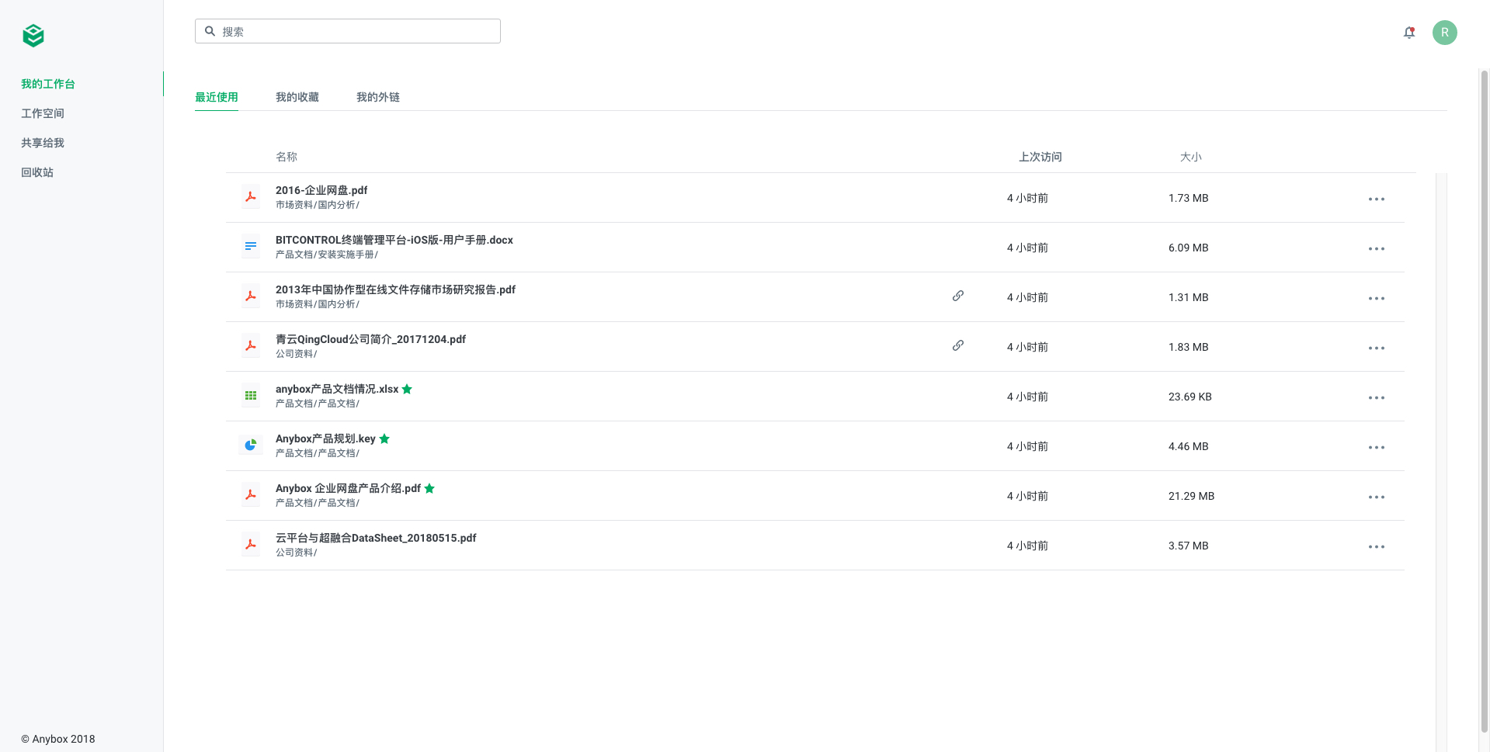Click the Anybox logo icon

pos(33,35)
